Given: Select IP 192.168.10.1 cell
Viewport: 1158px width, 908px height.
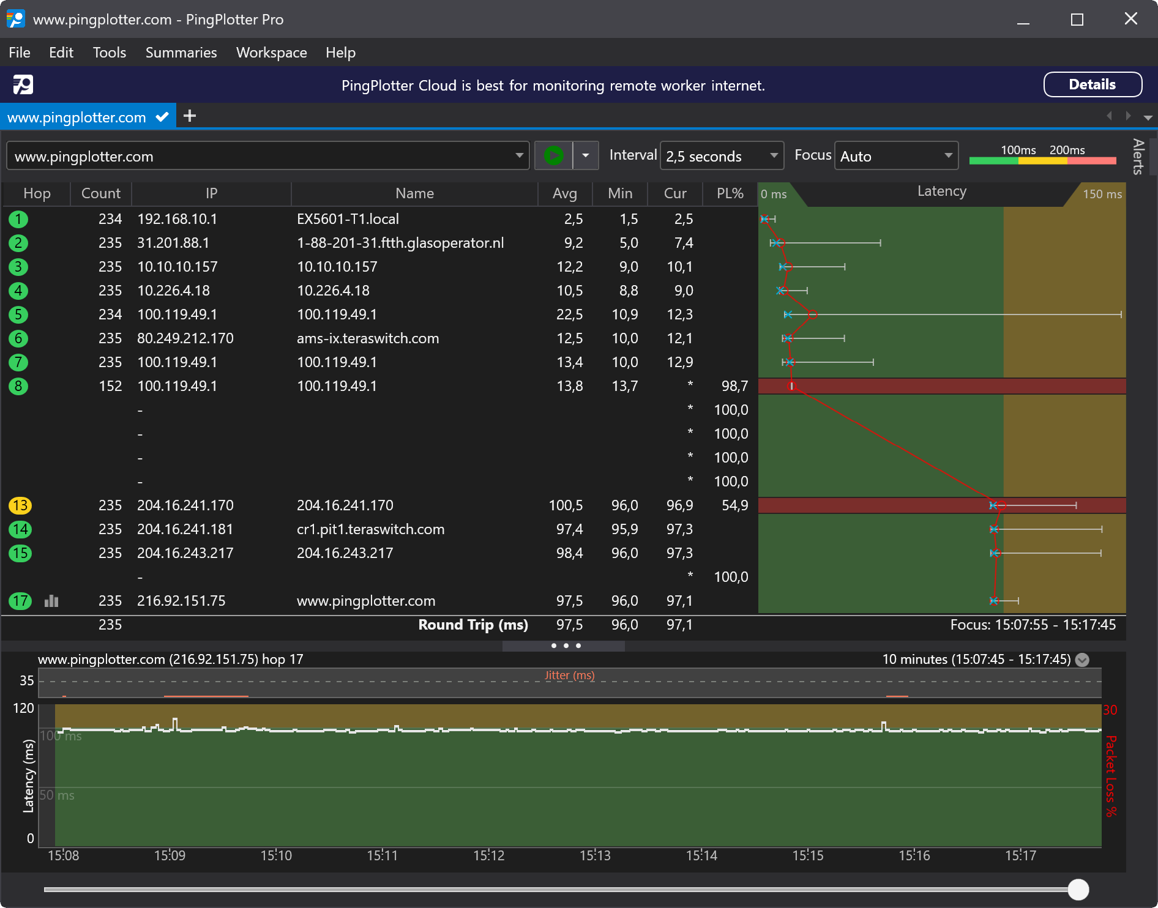Looking at the screenshot, I should 177,219.
